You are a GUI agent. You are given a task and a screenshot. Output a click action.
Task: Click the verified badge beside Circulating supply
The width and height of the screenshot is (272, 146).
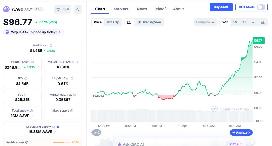pos(58,127)
